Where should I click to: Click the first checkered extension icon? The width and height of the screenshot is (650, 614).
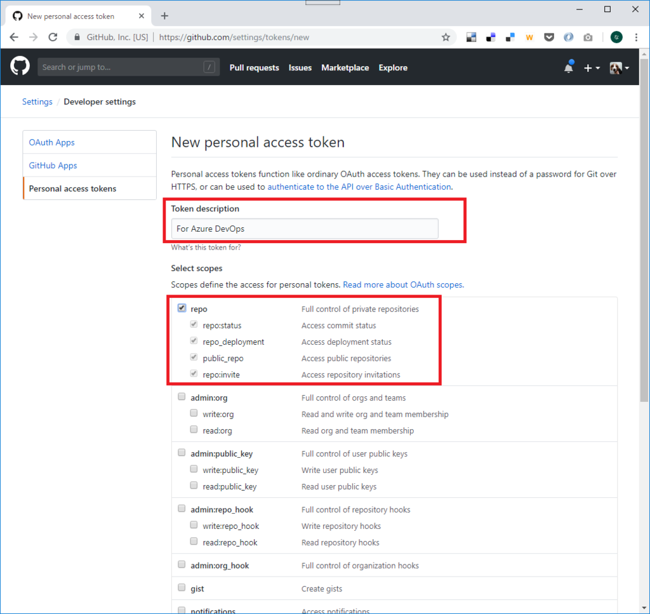(472, 37)
